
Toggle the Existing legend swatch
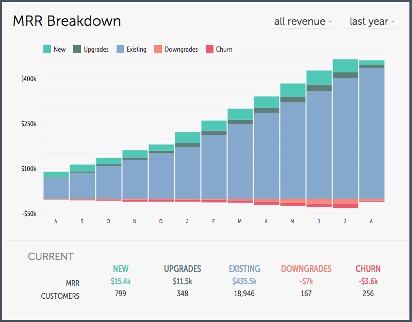[120, 49]
